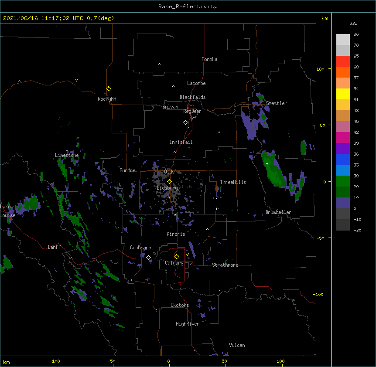Click the Okotoks town label
This screenshot has width=376, height=367.
tap(180, 305)
